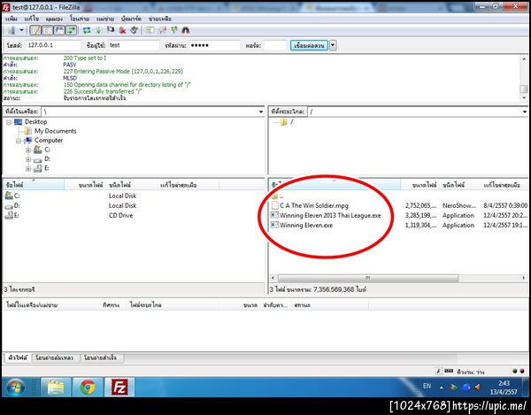Screen dimensions: 531x415
Task: Open the Site Manager dropdown arrow
Action: pyautogui.click(x=21, y=30)
